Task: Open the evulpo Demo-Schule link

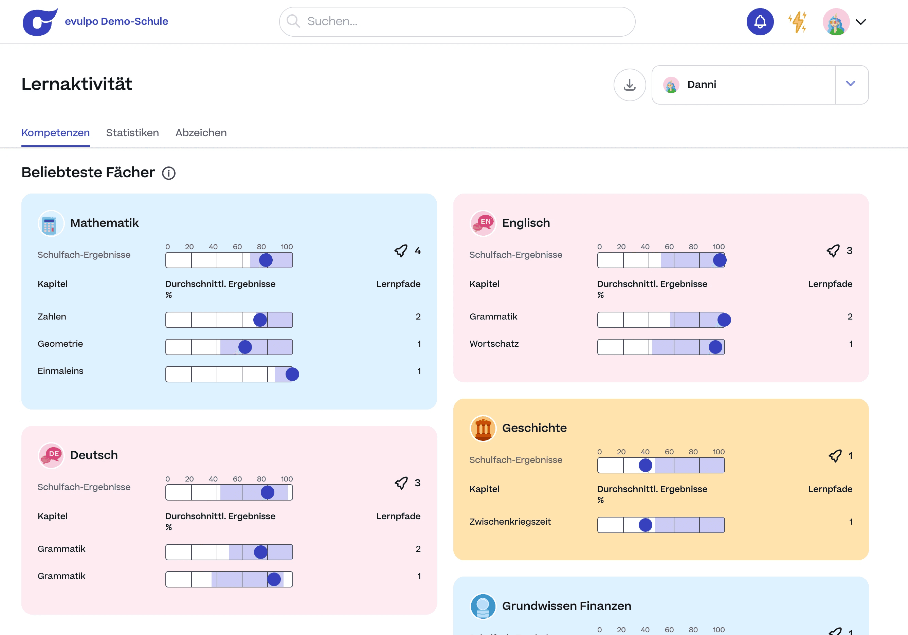Action: [x=116, y=21]
